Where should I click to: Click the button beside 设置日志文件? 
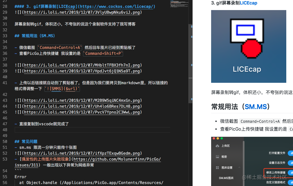pyautogui.click(x=291, y=163)
